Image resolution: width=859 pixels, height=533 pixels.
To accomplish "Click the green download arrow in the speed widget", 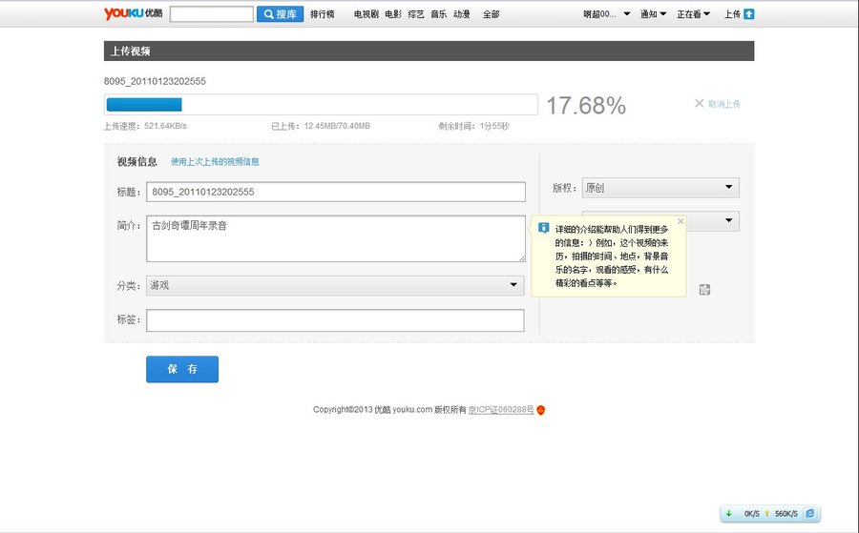I will click(728, 513).
